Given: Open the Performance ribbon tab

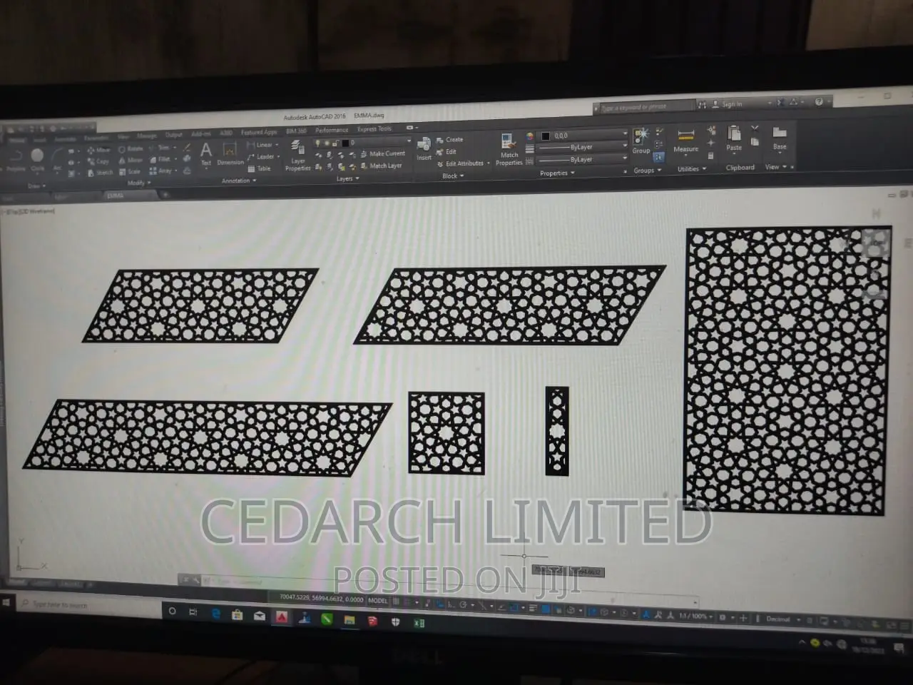Looking at the screenshot, I should click(332, 130).
